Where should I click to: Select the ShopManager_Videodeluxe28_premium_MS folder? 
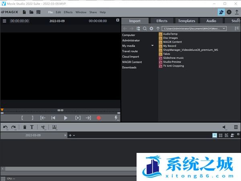click(x=188, y=50)
